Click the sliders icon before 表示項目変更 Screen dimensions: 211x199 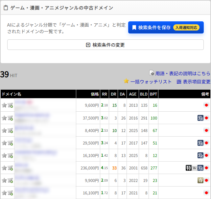point(179,82)
